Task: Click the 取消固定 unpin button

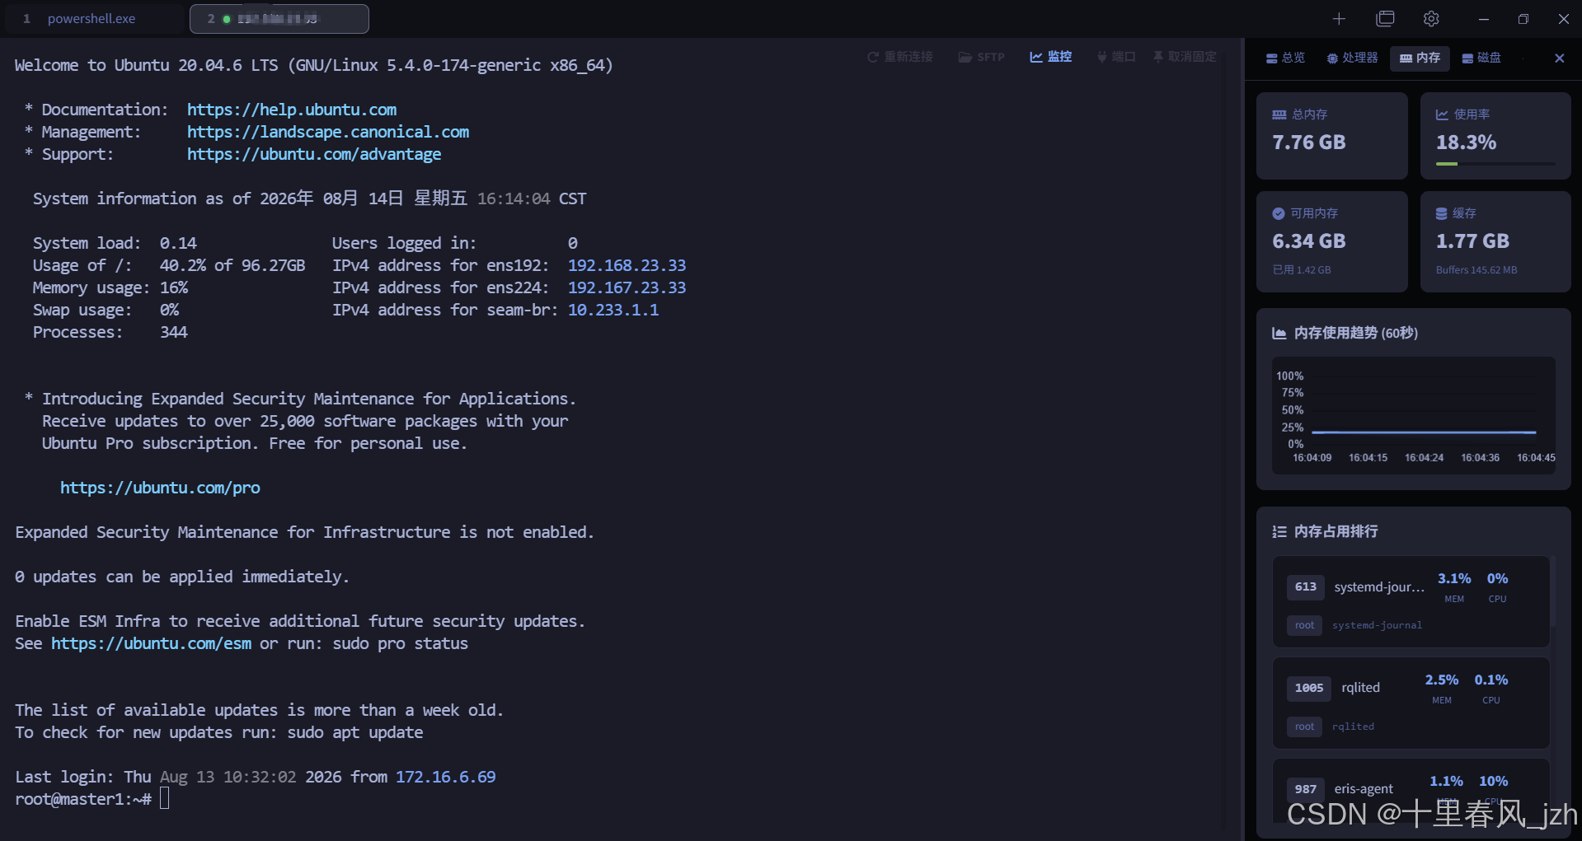Action: tap(1185, 57)
